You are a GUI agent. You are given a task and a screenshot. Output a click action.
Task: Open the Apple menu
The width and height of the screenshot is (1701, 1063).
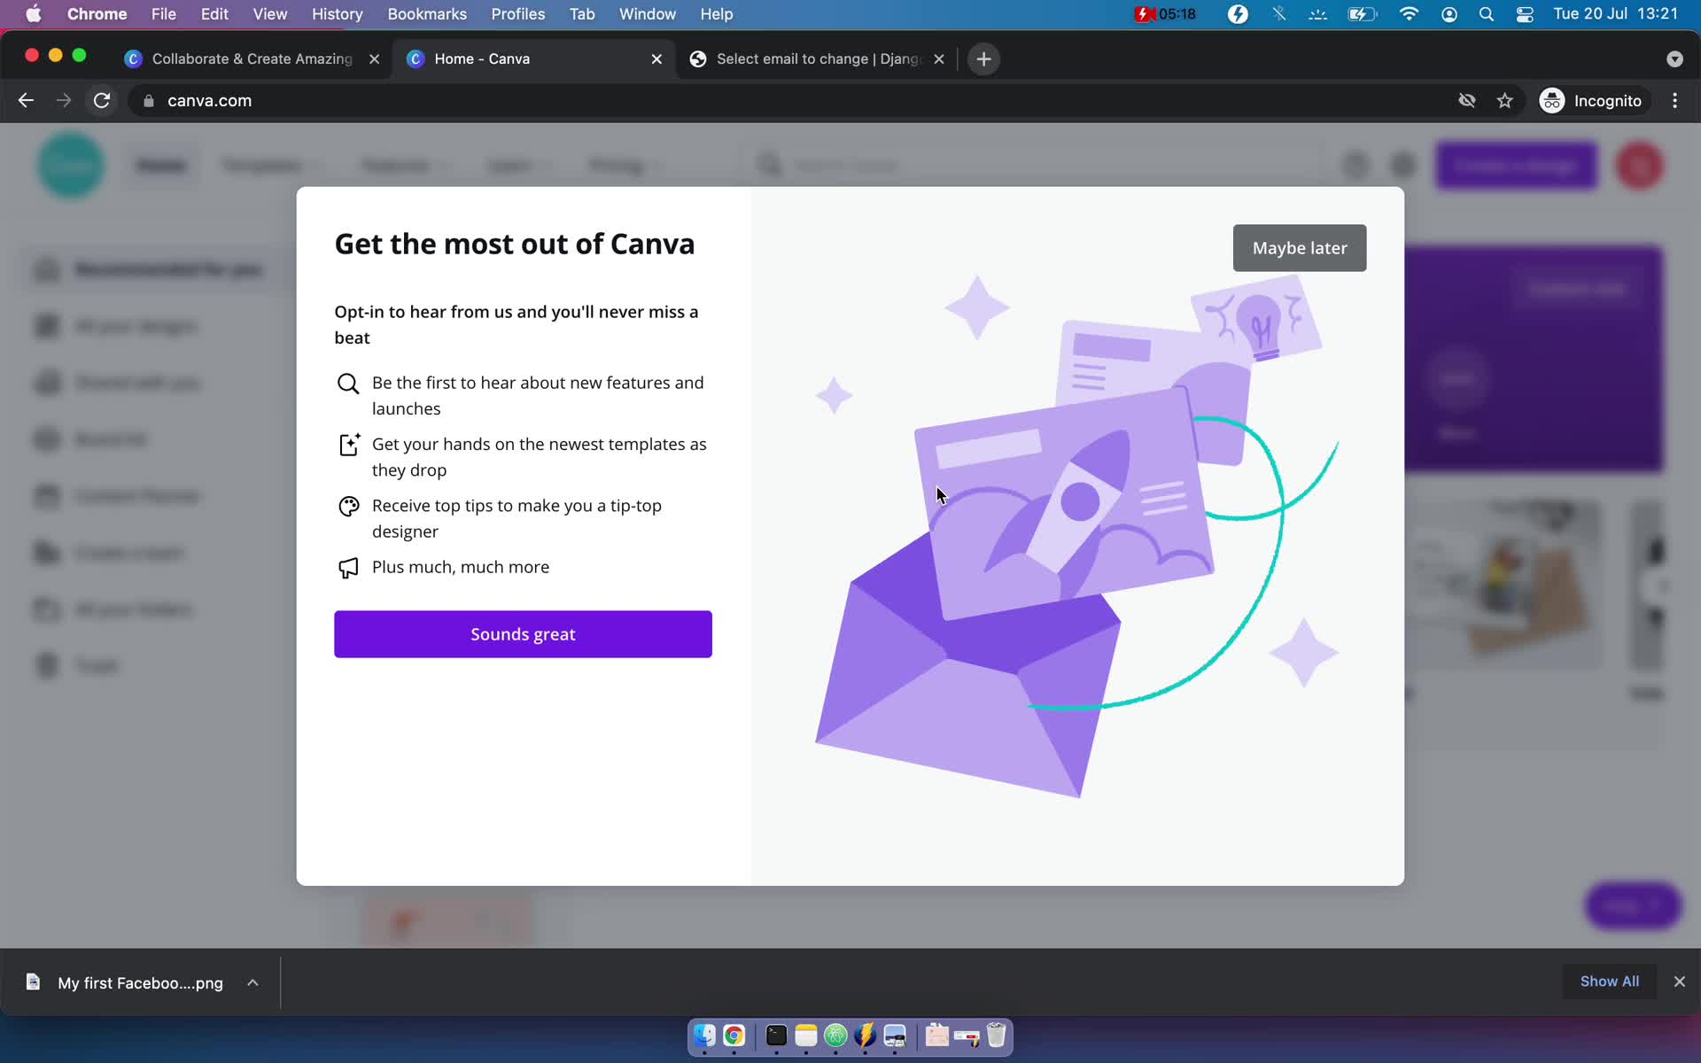(33, 14)
